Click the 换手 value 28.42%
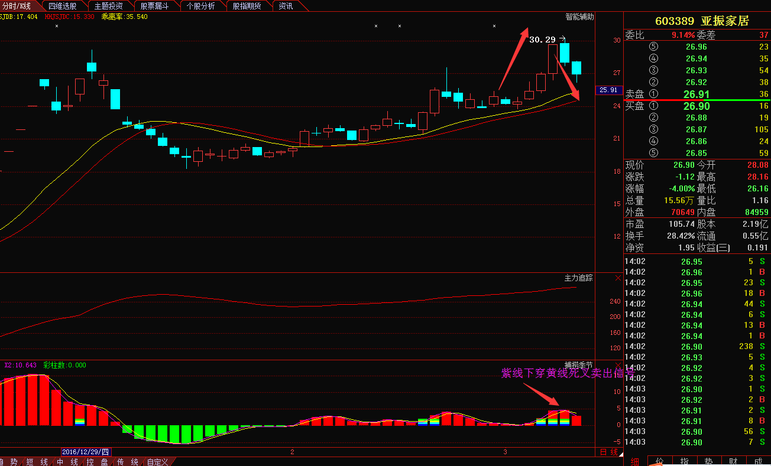Image resolution: width=771 pixels, height=466 pixels. click(682, 236)
